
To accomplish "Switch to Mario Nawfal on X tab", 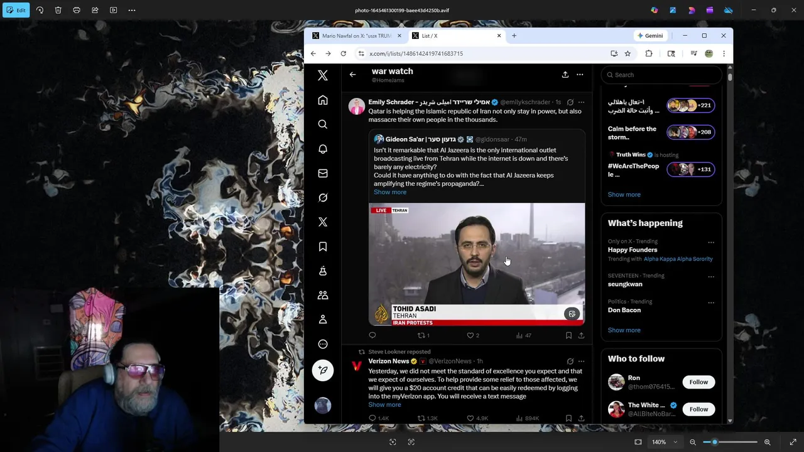I will coord(356,36).
